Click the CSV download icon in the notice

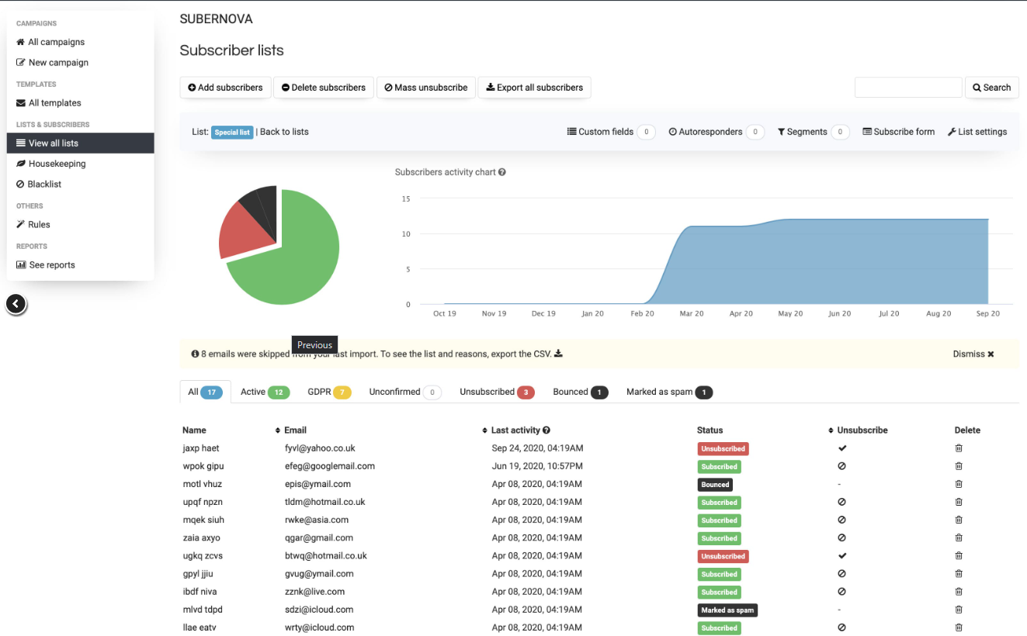point(559,354)
